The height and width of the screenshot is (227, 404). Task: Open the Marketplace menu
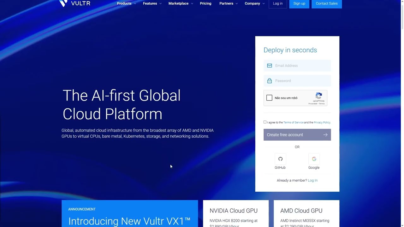178,3
